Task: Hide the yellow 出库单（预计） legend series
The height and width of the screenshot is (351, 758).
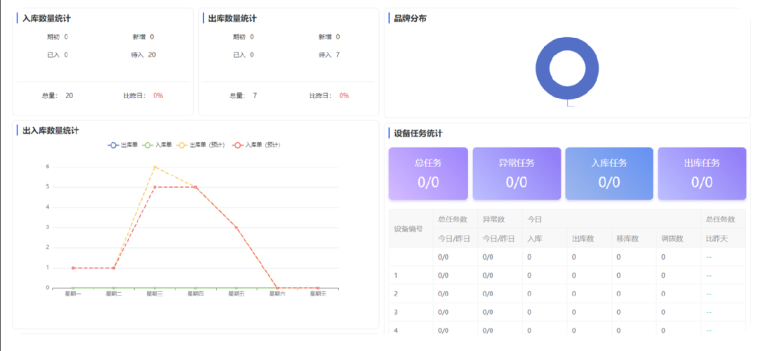Action: (200, 145)
